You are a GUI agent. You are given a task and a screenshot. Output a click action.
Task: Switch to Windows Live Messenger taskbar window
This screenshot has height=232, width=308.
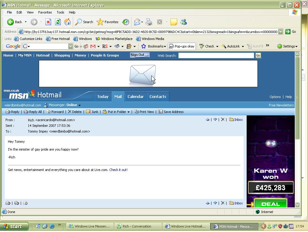90,226
